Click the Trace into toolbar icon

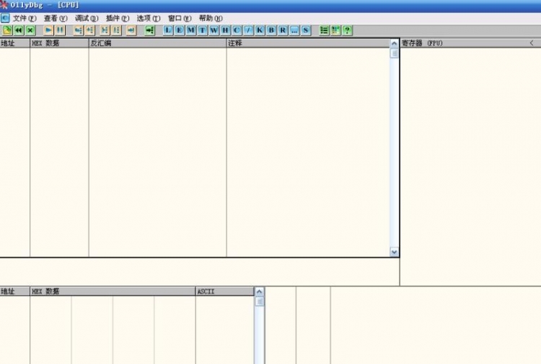(x=105, y=30)
